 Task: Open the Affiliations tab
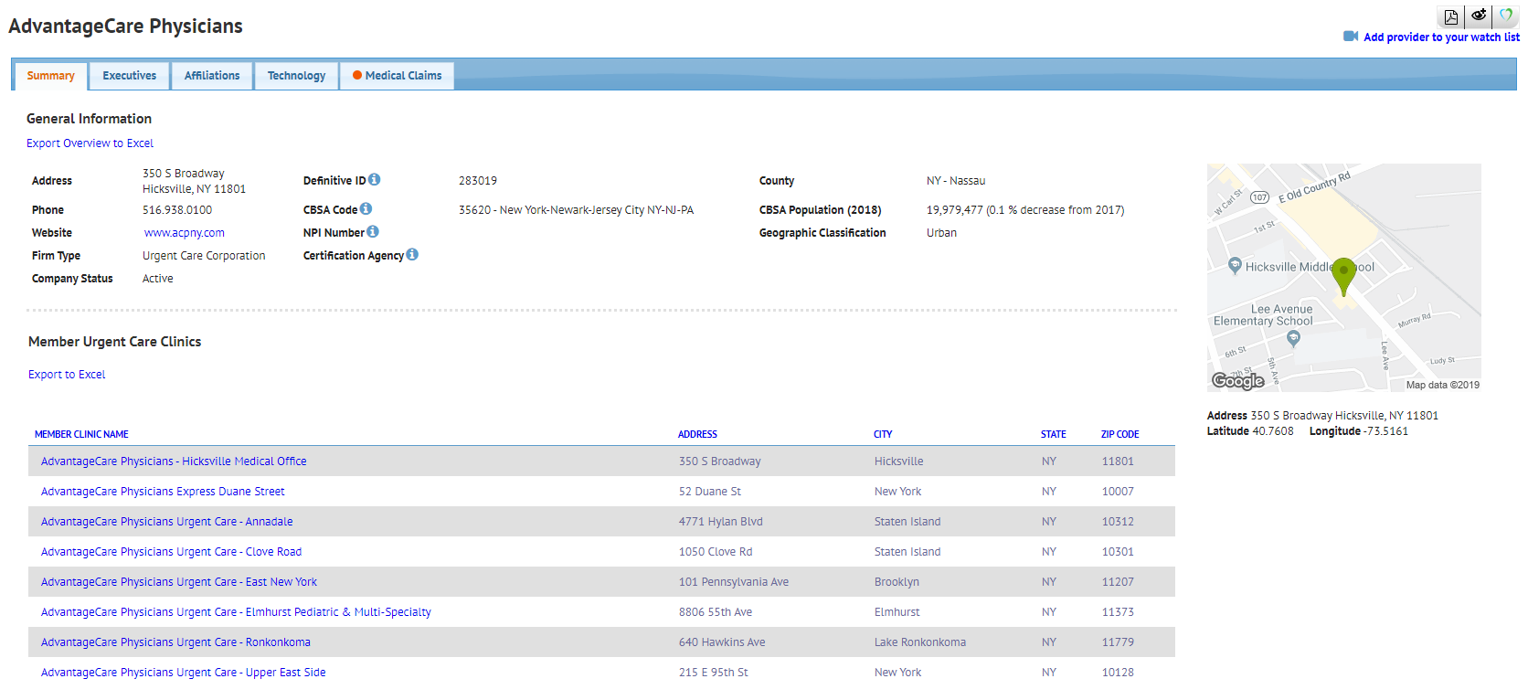[x=212, y=76]
